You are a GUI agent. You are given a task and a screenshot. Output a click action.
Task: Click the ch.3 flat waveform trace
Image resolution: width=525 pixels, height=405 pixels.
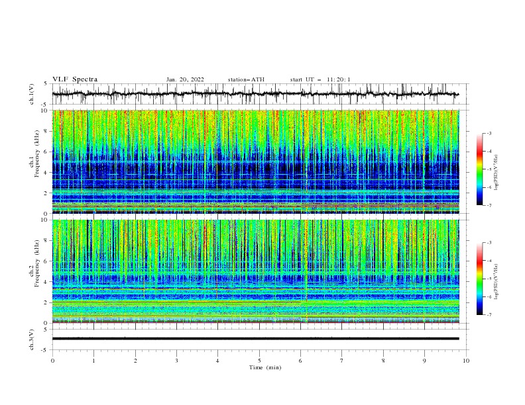click(x=255, y=339)
